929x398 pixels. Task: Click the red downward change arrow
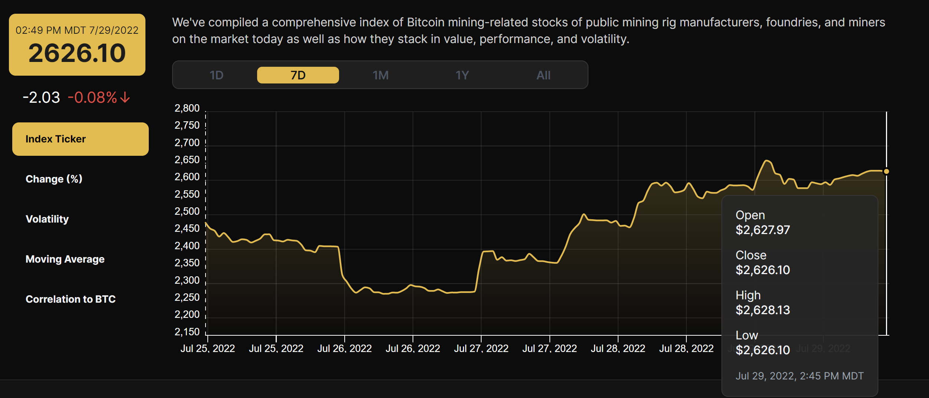(125, 98)
